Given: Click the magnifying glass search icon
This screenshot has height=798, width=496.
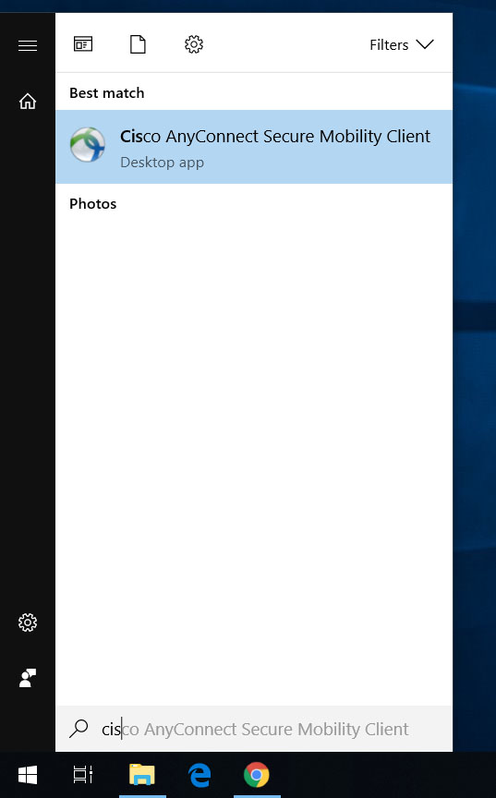Looking at the screenshot, I should 79,729.
